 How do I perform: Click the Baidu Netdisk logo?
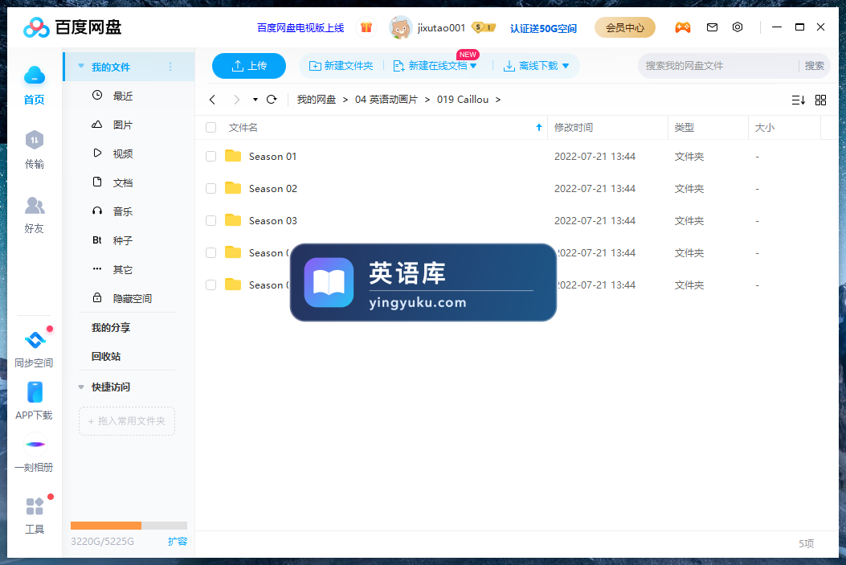(x=72, y=27)
